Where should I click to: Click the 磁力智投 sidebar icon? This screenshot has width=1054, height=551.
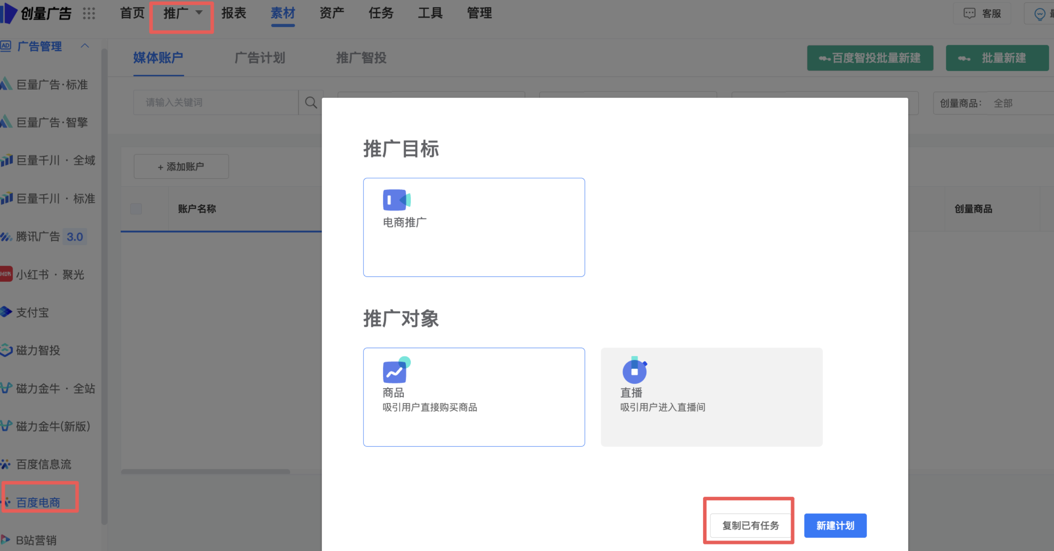[6, 350]
